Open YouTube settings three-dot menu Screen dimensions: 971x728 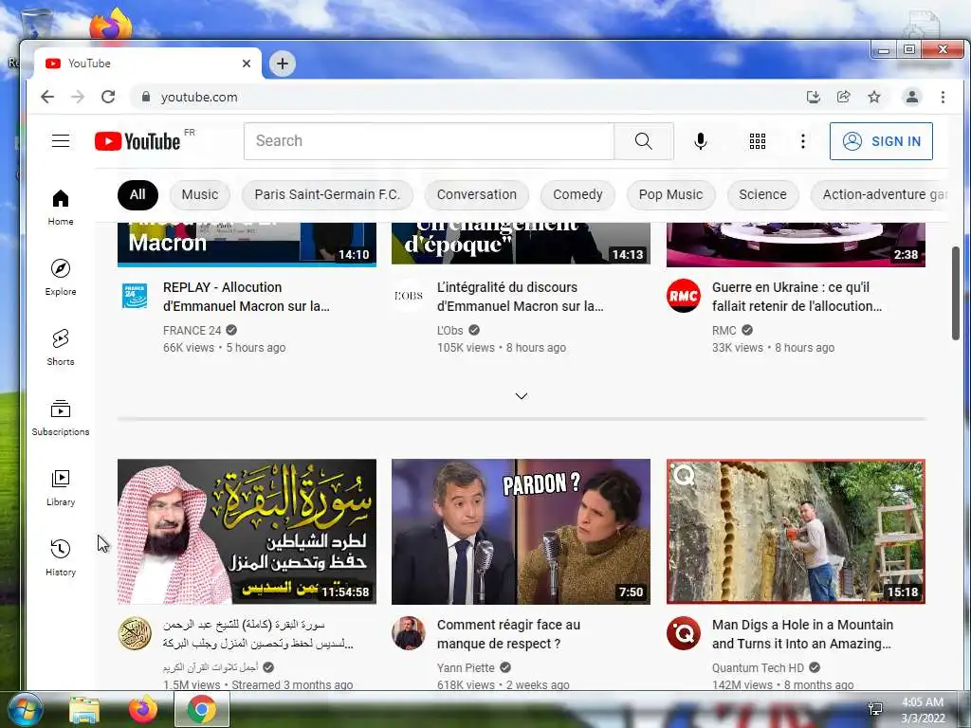(x=802, y=141)
